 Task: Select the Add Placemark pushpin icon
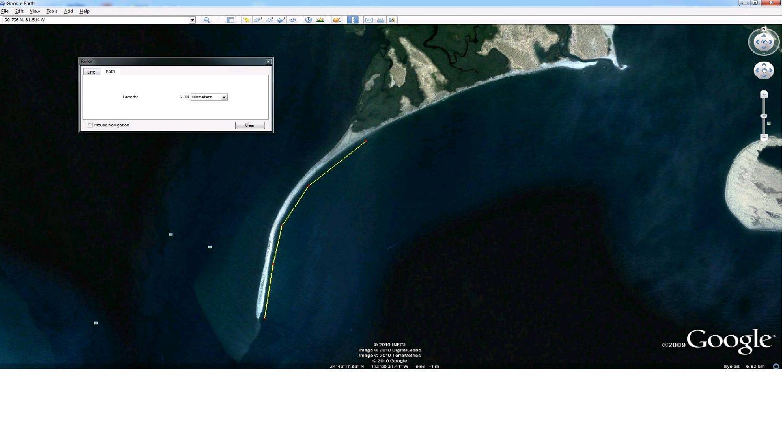[246, 20]
